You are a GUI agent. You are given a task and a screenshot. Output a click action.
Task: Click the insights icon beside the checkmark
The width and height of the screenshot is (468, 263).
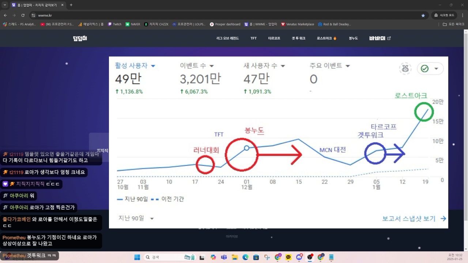point(405,69)
